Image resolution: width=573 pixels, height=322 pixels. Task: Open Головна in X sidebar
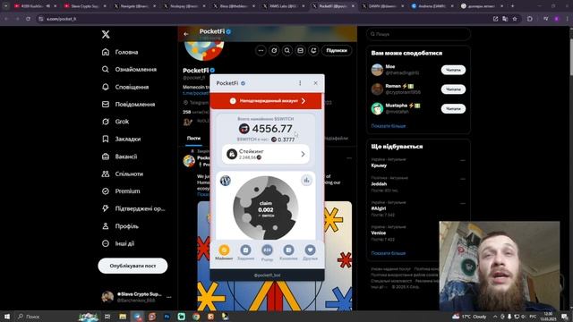(120, 52)
